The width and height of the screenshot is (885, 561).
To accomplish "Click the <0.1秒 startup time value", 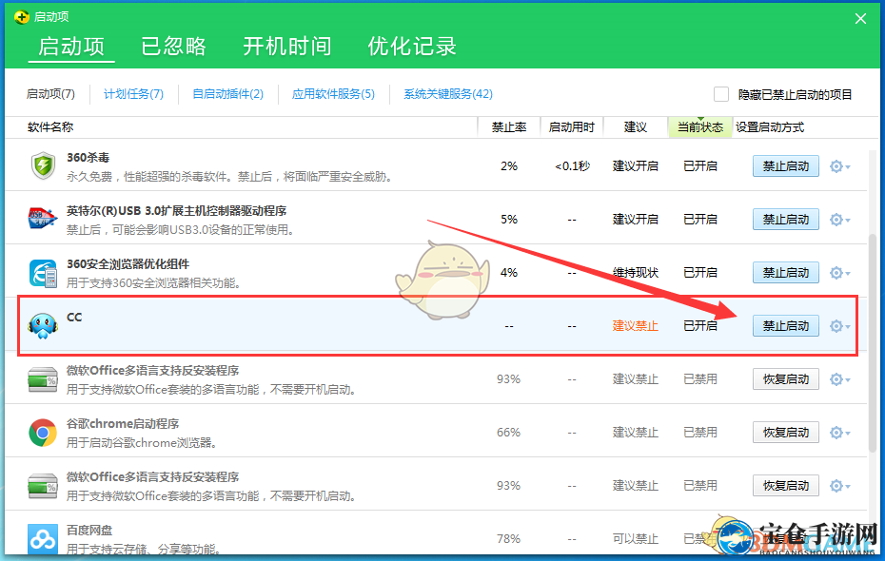I will pos(572,166).
